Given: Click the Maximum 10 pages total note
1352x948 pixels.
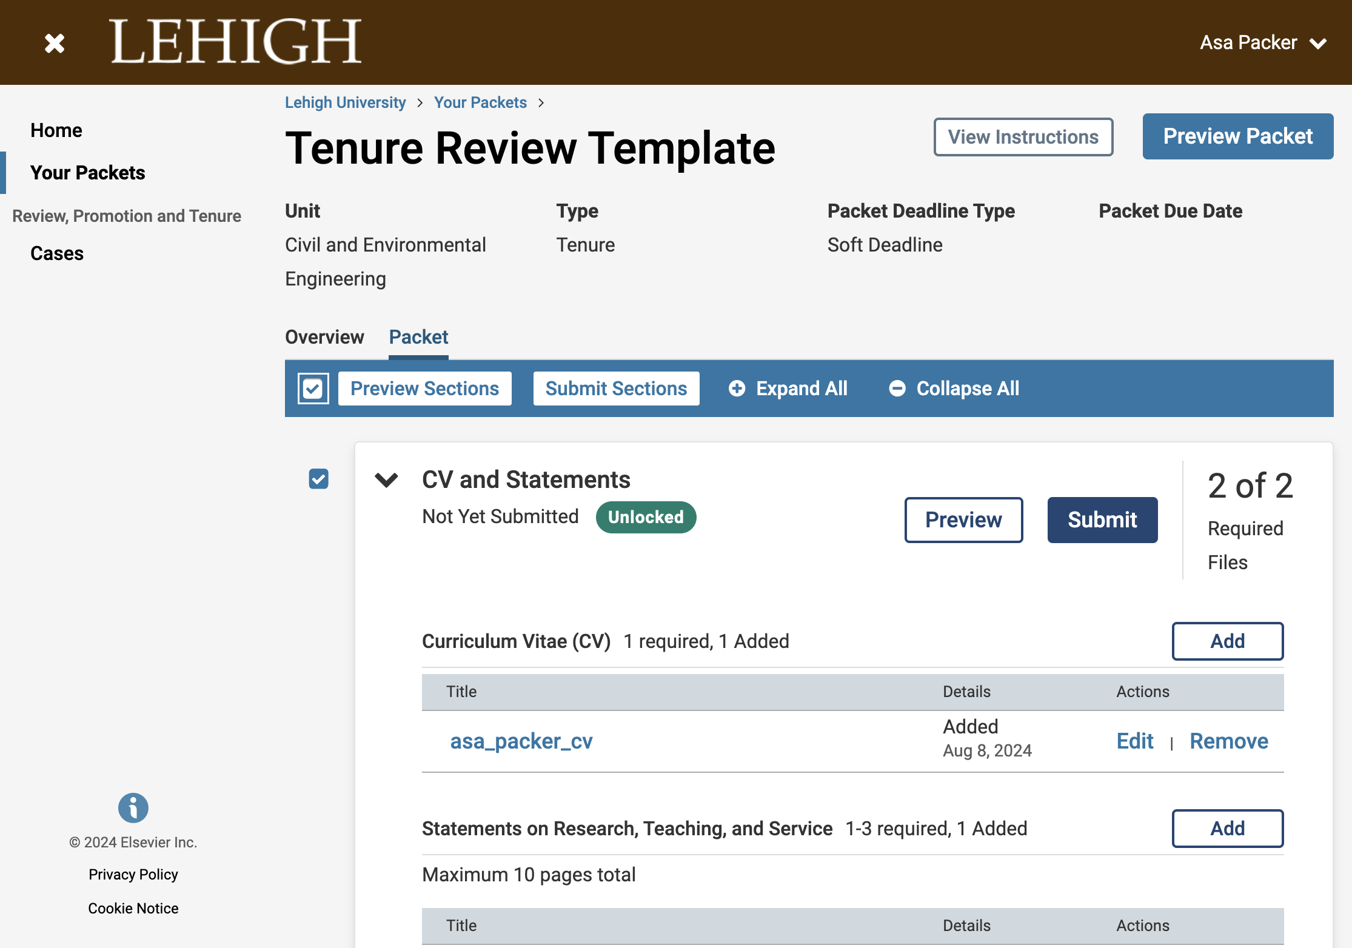Looking at the screenshot, I should [x=529, y=875].
